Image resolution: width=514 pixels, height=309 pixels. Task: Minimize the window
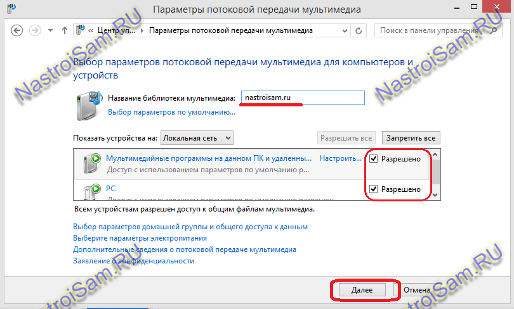[x=458, y=8]
